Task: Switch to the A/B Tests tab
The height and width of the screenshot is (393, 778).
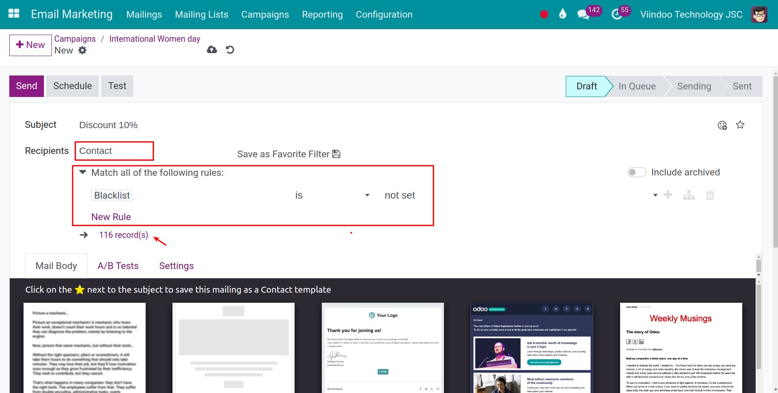Action: coord(118,266)
